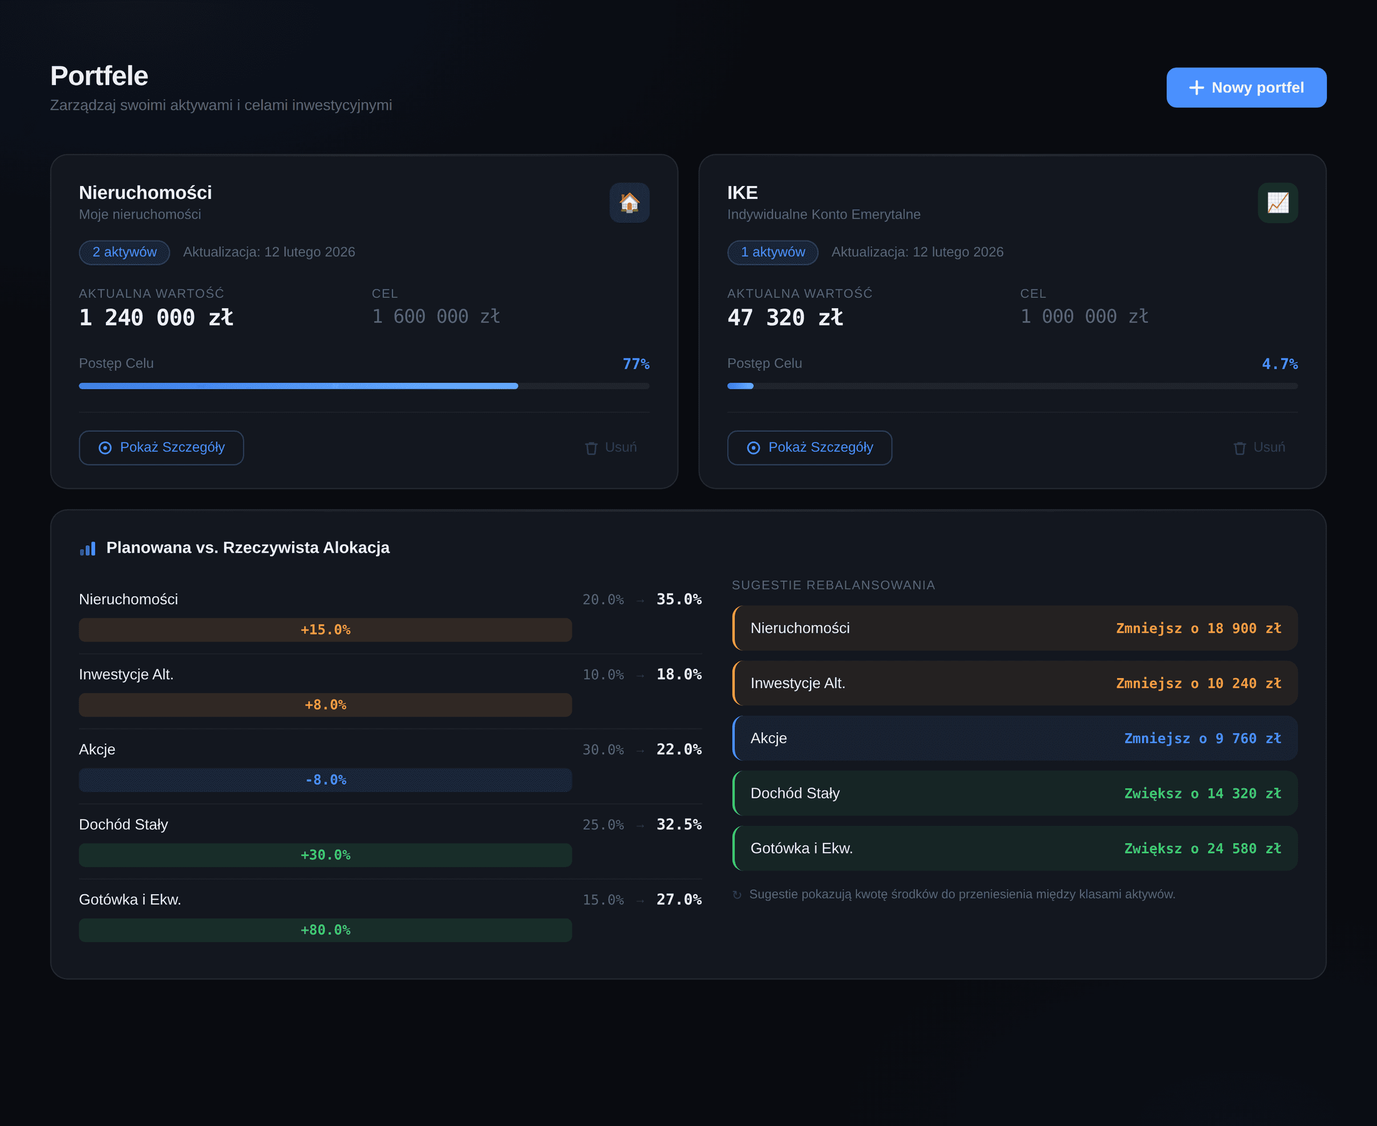The width and height of the screenshot is (1377, 1126).
Task: Click the house icon on Nieruchomości card
Action: (x=629, y=203)
